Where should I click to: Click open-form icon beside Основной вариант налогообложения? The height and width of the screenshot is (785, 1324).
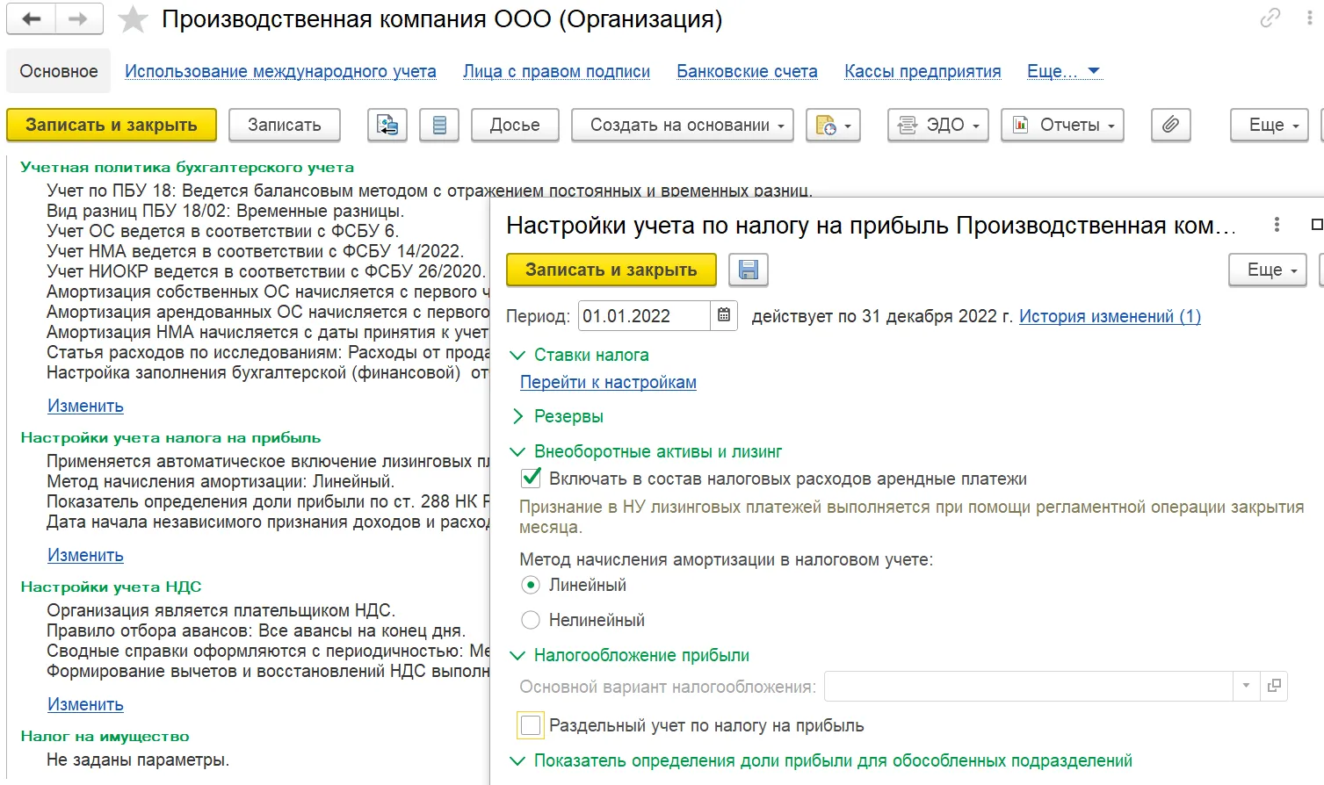click(x=1274, y=687)
